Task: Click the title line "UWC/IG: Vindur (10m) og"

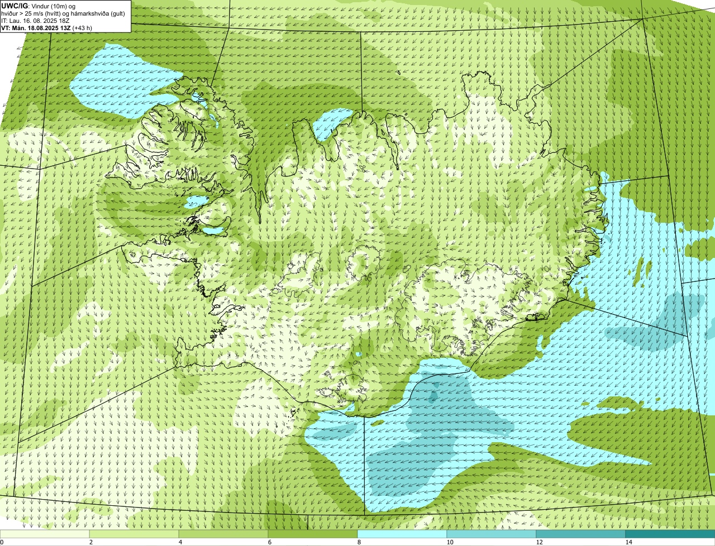Action: click(39, 6)
